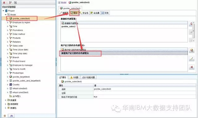Click the collapse-all hierarchy toolbar icon
This screenshot has width=198, height=118.
click(x=15, y=2)
